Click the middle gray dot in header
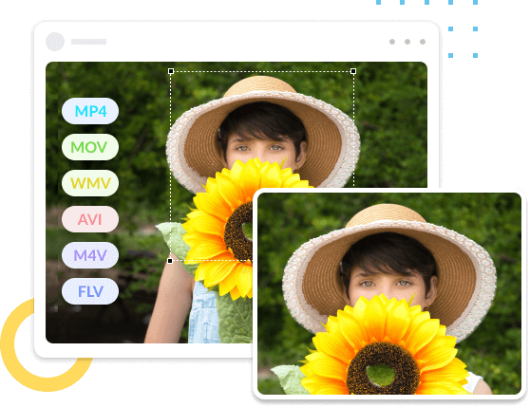 click(x=407, y=42)
